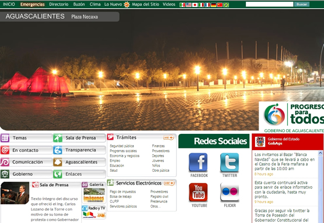Click the 'ver +' button beside Trámites
The image size is (324, 223).
click(169, 137)
